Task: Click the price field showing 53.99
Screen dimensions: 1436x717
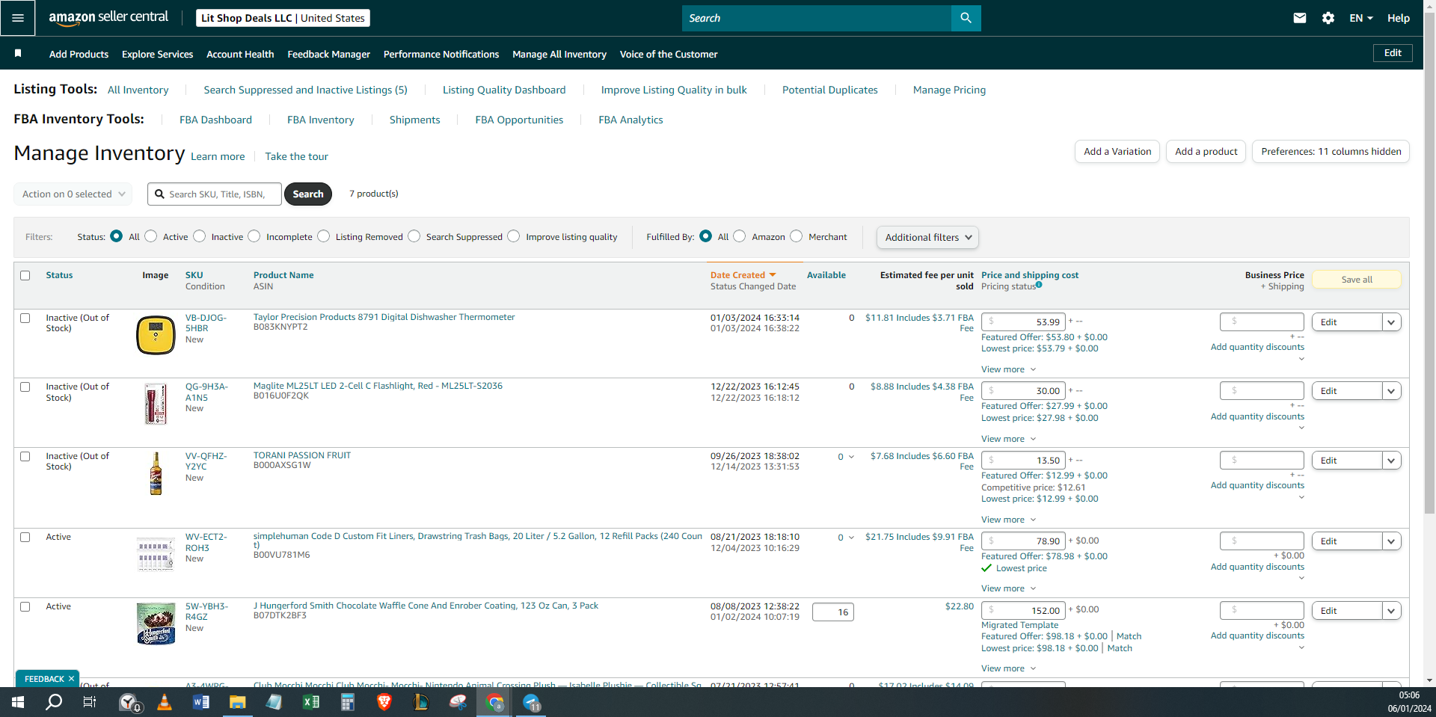Action: pos(1023,322)
